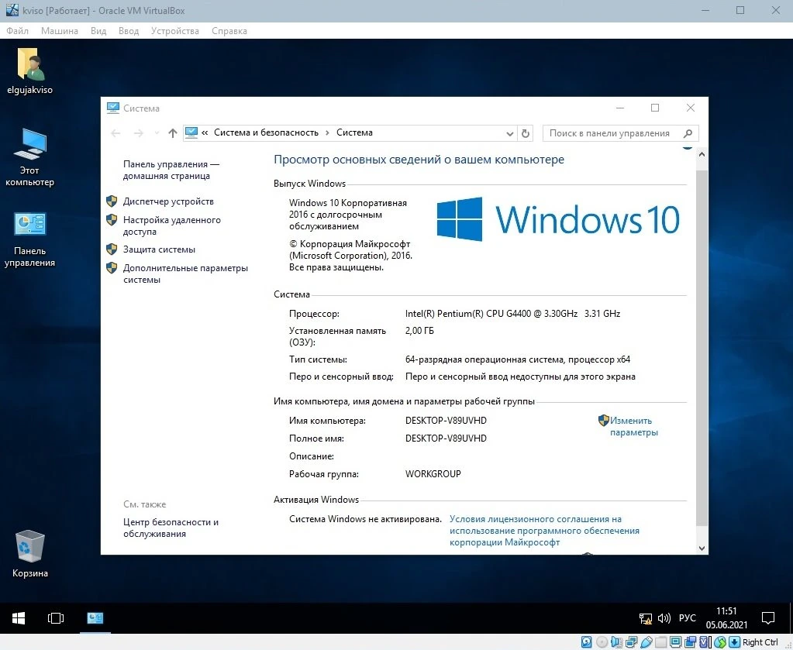The width and height of the screenshot is (793, 650).
Task: Click the Show desktop strip on taskbar
Action: [x=791, y=617]
